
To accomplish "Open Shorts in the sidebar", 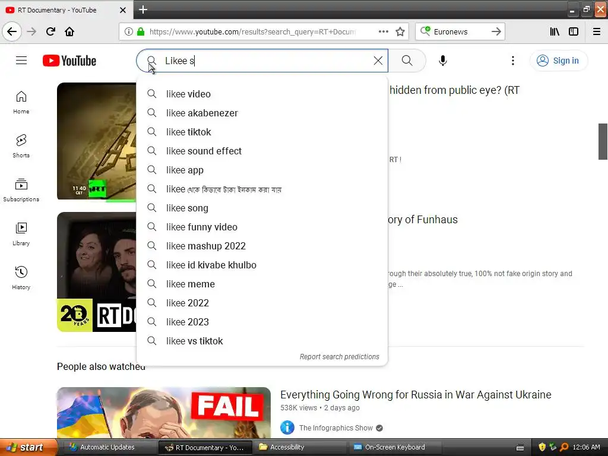I will click(21, 146).
